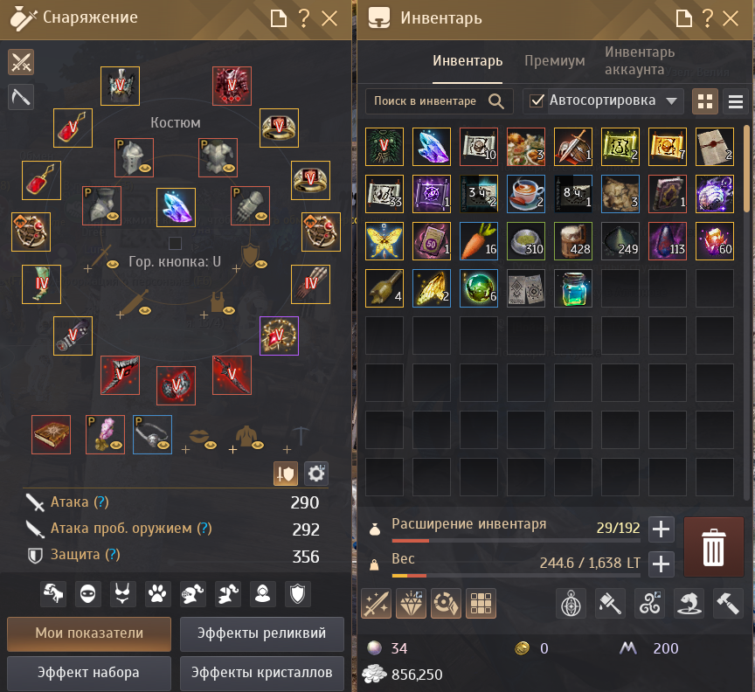Expand the Автосортировка dropdown arrow

pos(671,101)
